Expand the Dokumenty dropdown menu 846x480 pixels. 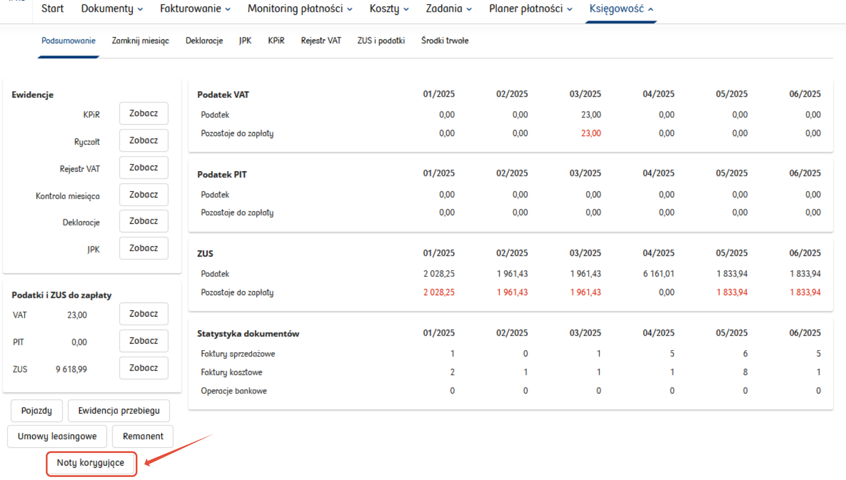click(112, 9)
